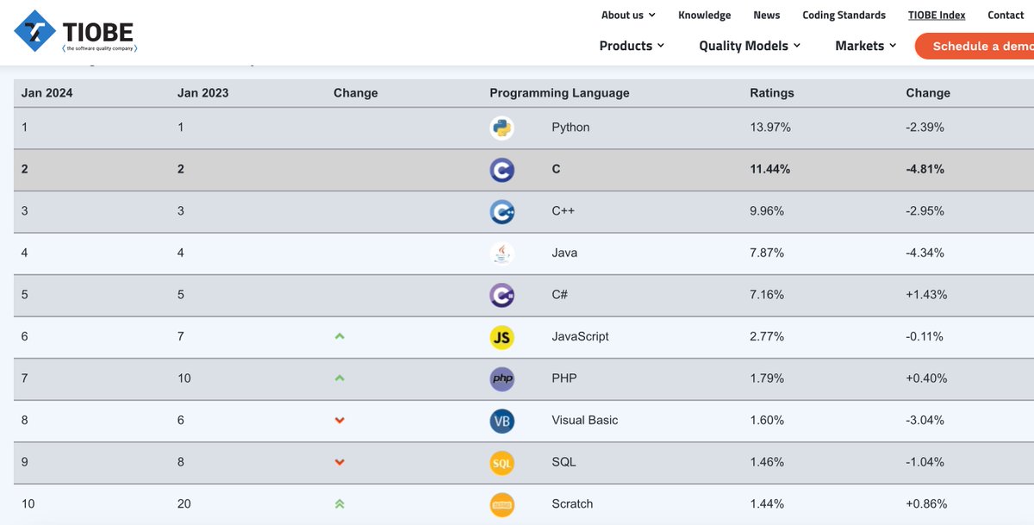Go to Coding Standards

pos(844,15)
